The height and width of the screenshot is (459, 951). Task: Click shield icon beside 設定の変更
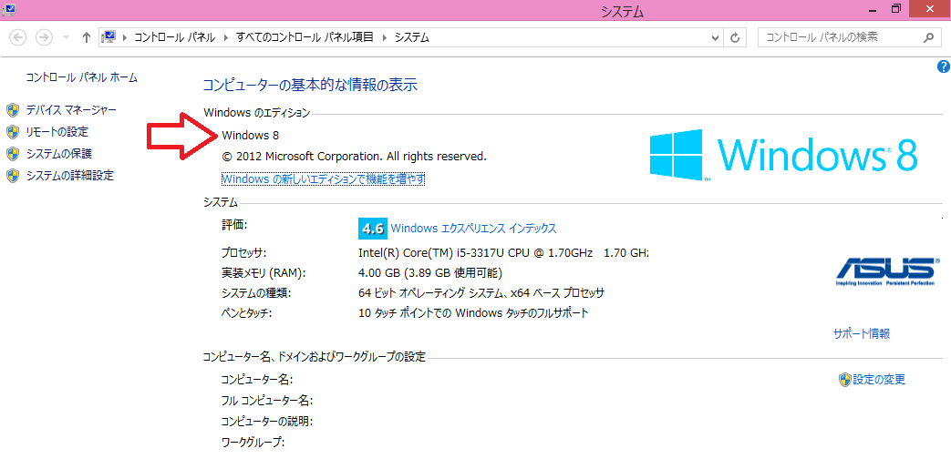(x=845, y=380)
